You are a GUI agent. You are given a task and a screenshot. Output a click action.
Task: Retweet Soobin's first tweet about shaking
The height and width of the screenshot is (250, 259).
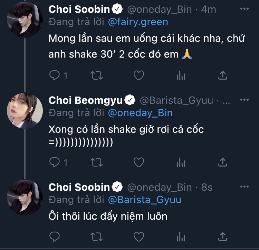pyautogui.click(x=96, y=76)
